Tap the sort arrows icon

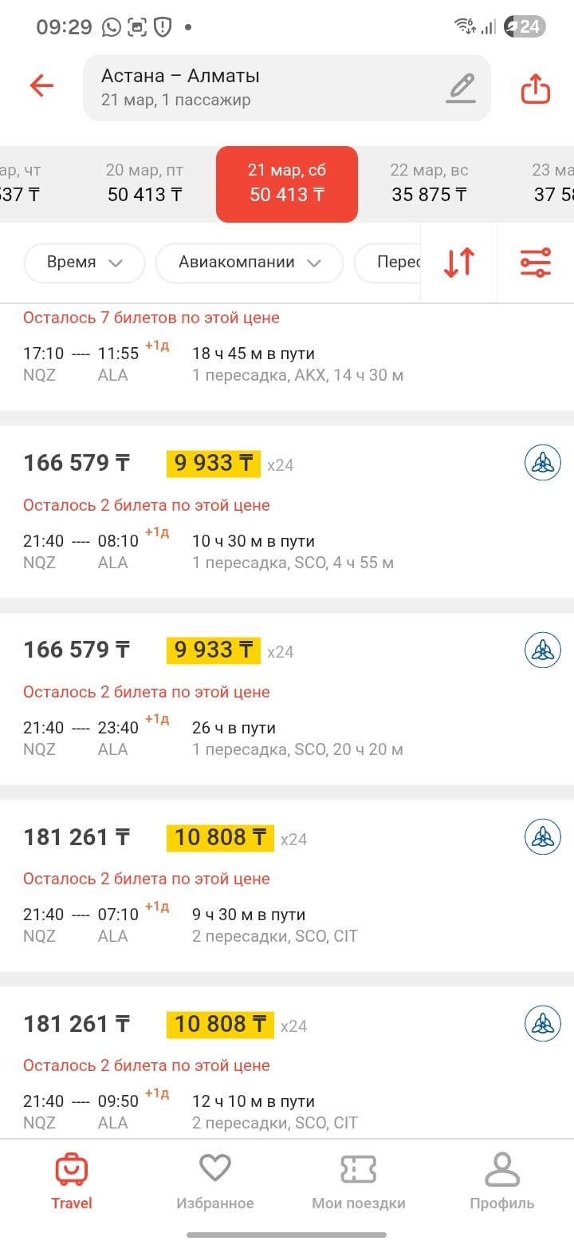click(458, 263)
